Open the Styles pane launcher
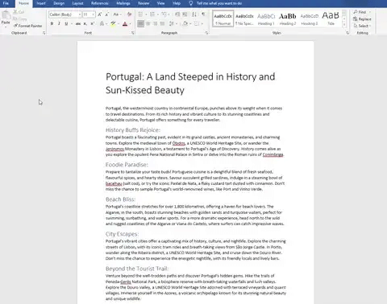This screenshot has height=304, width=387. click(347, 33)
